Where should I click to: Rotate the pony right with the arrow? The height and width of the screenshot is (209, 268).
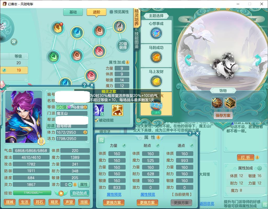click(258, 60)
